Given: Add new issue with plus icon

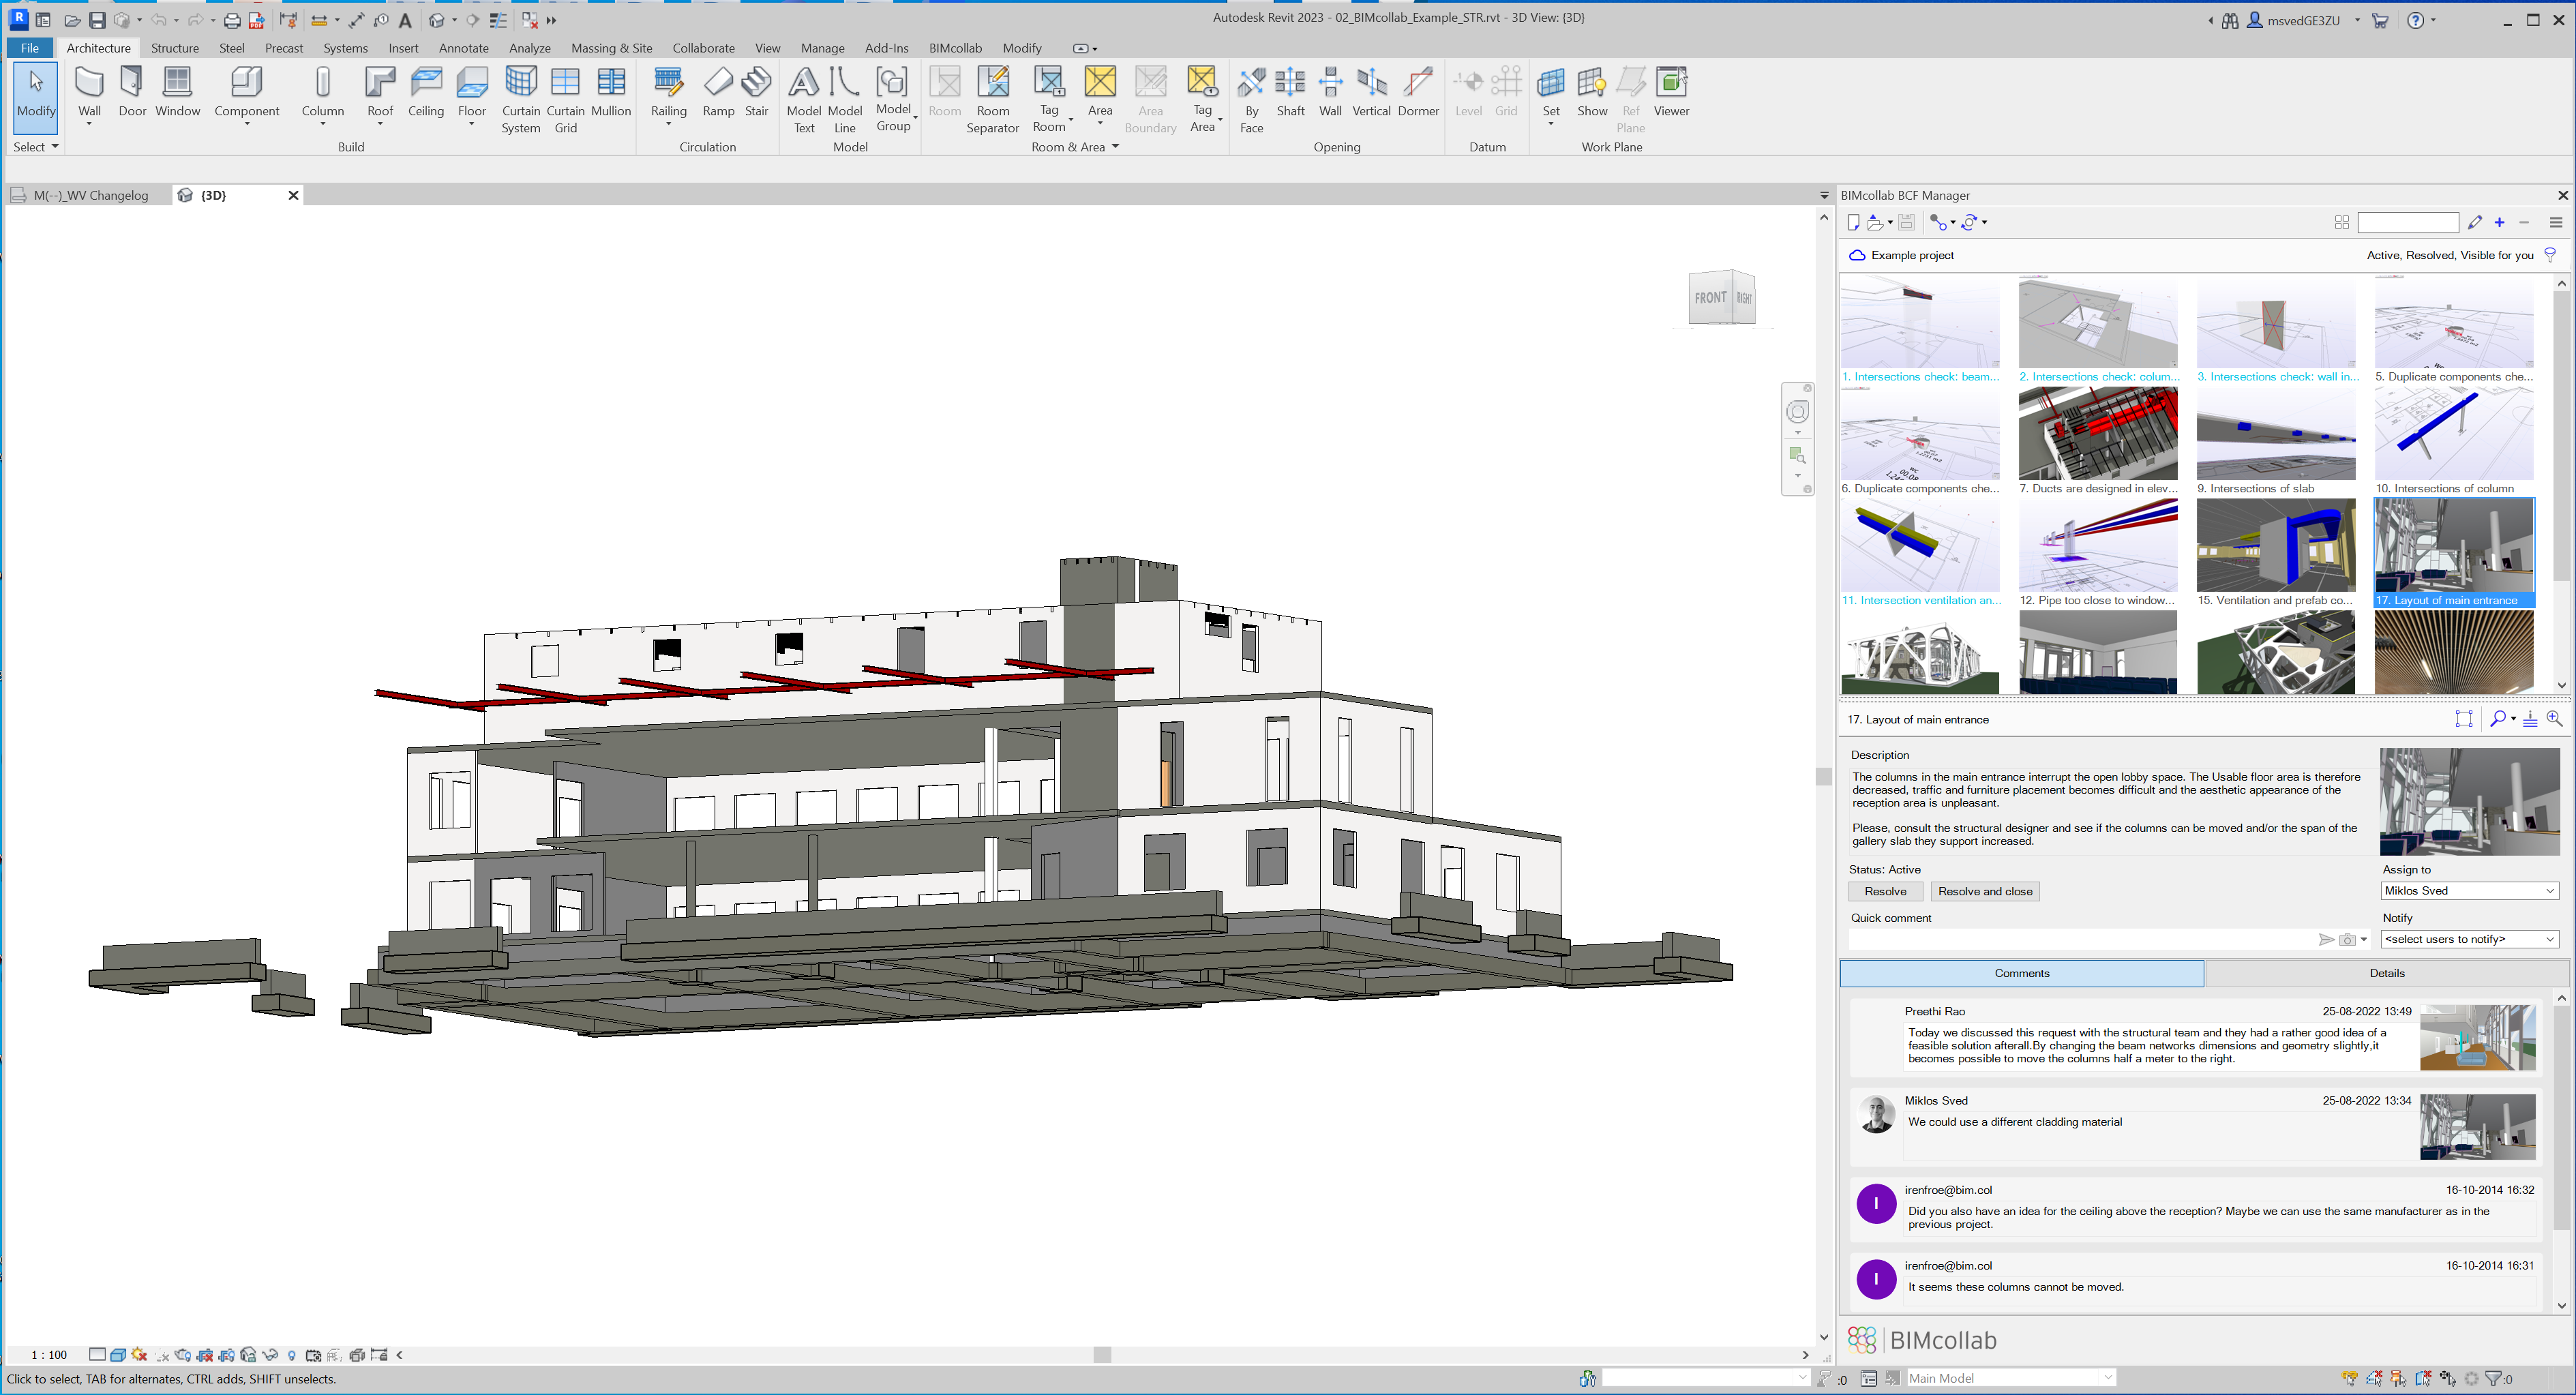Looking at the screenshot, I should click(2499, 222).
